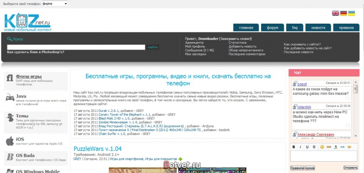Toggle italic formatting in the chat editor
364x173 pixels.
[x=300, y=147]
